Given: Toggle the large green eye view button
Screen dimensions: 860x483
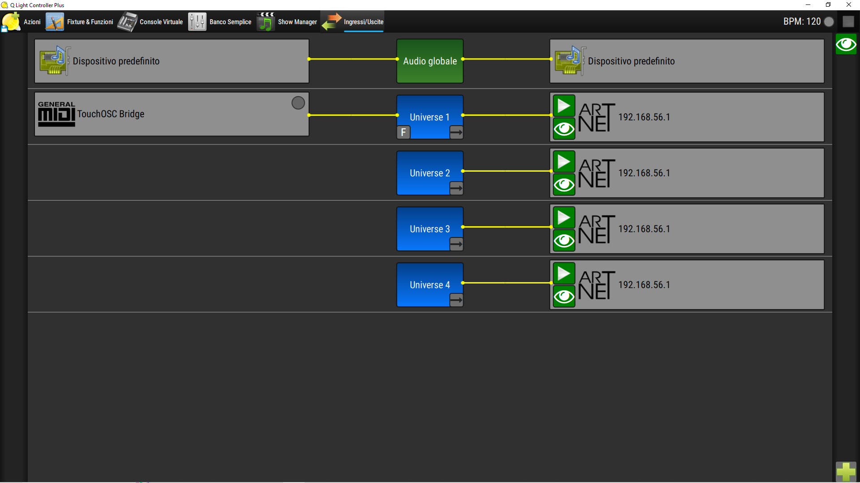Looking at the screenshot, I should point(846,44).
